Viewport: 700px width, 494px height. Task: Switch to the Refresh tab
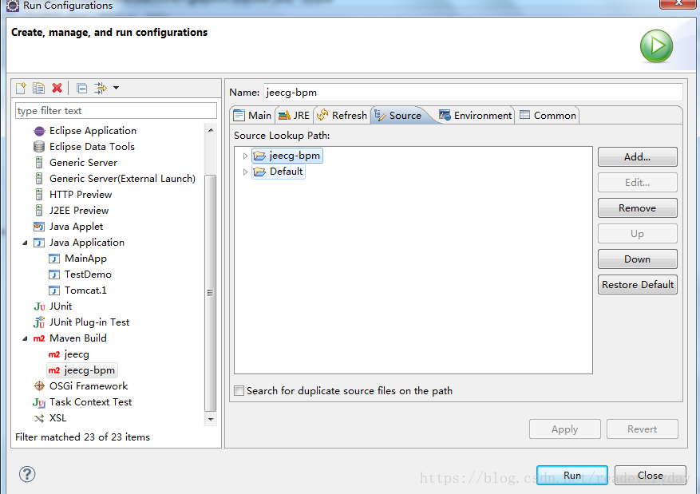(342, 116)
